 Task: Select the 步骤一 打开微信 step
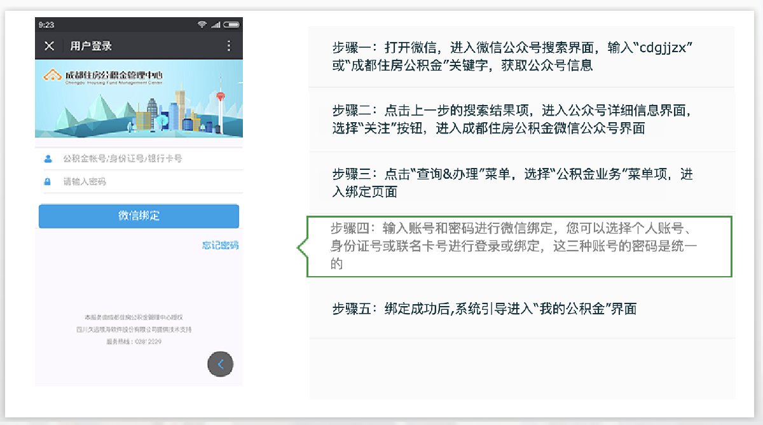point(521,57)
